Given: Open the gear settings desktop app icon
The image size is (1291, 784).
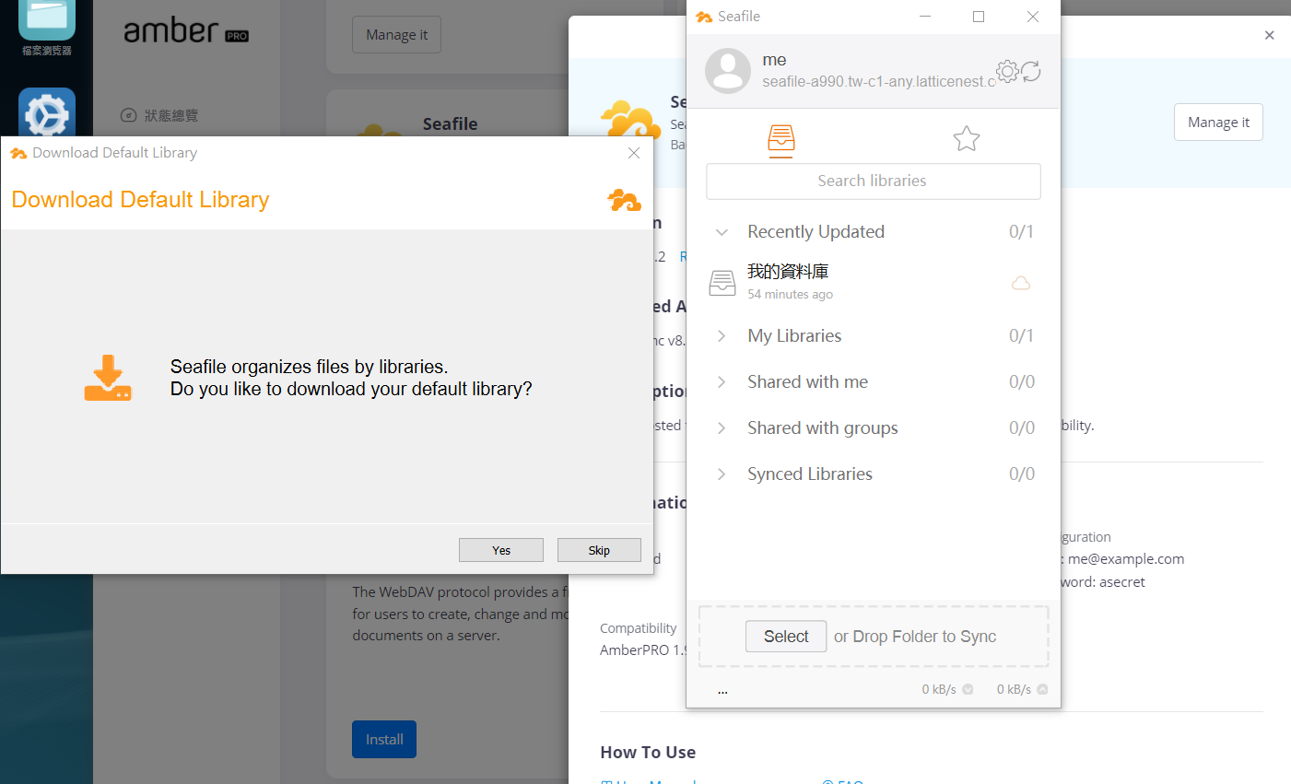Looking at the screenshot, I should pos(47,114).
